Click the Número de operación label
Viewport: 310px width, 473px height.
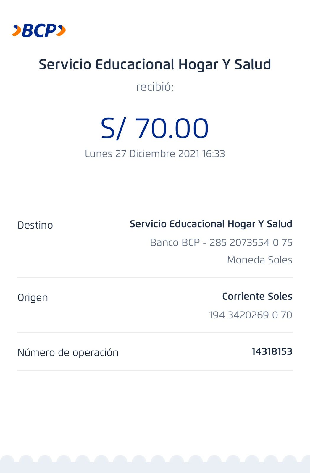68,352
